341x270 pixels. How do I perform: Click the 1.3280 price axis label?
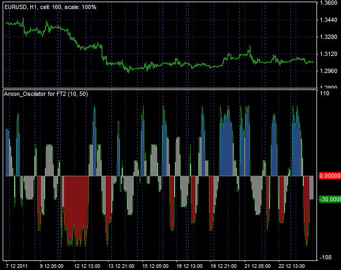click(328, 37)
